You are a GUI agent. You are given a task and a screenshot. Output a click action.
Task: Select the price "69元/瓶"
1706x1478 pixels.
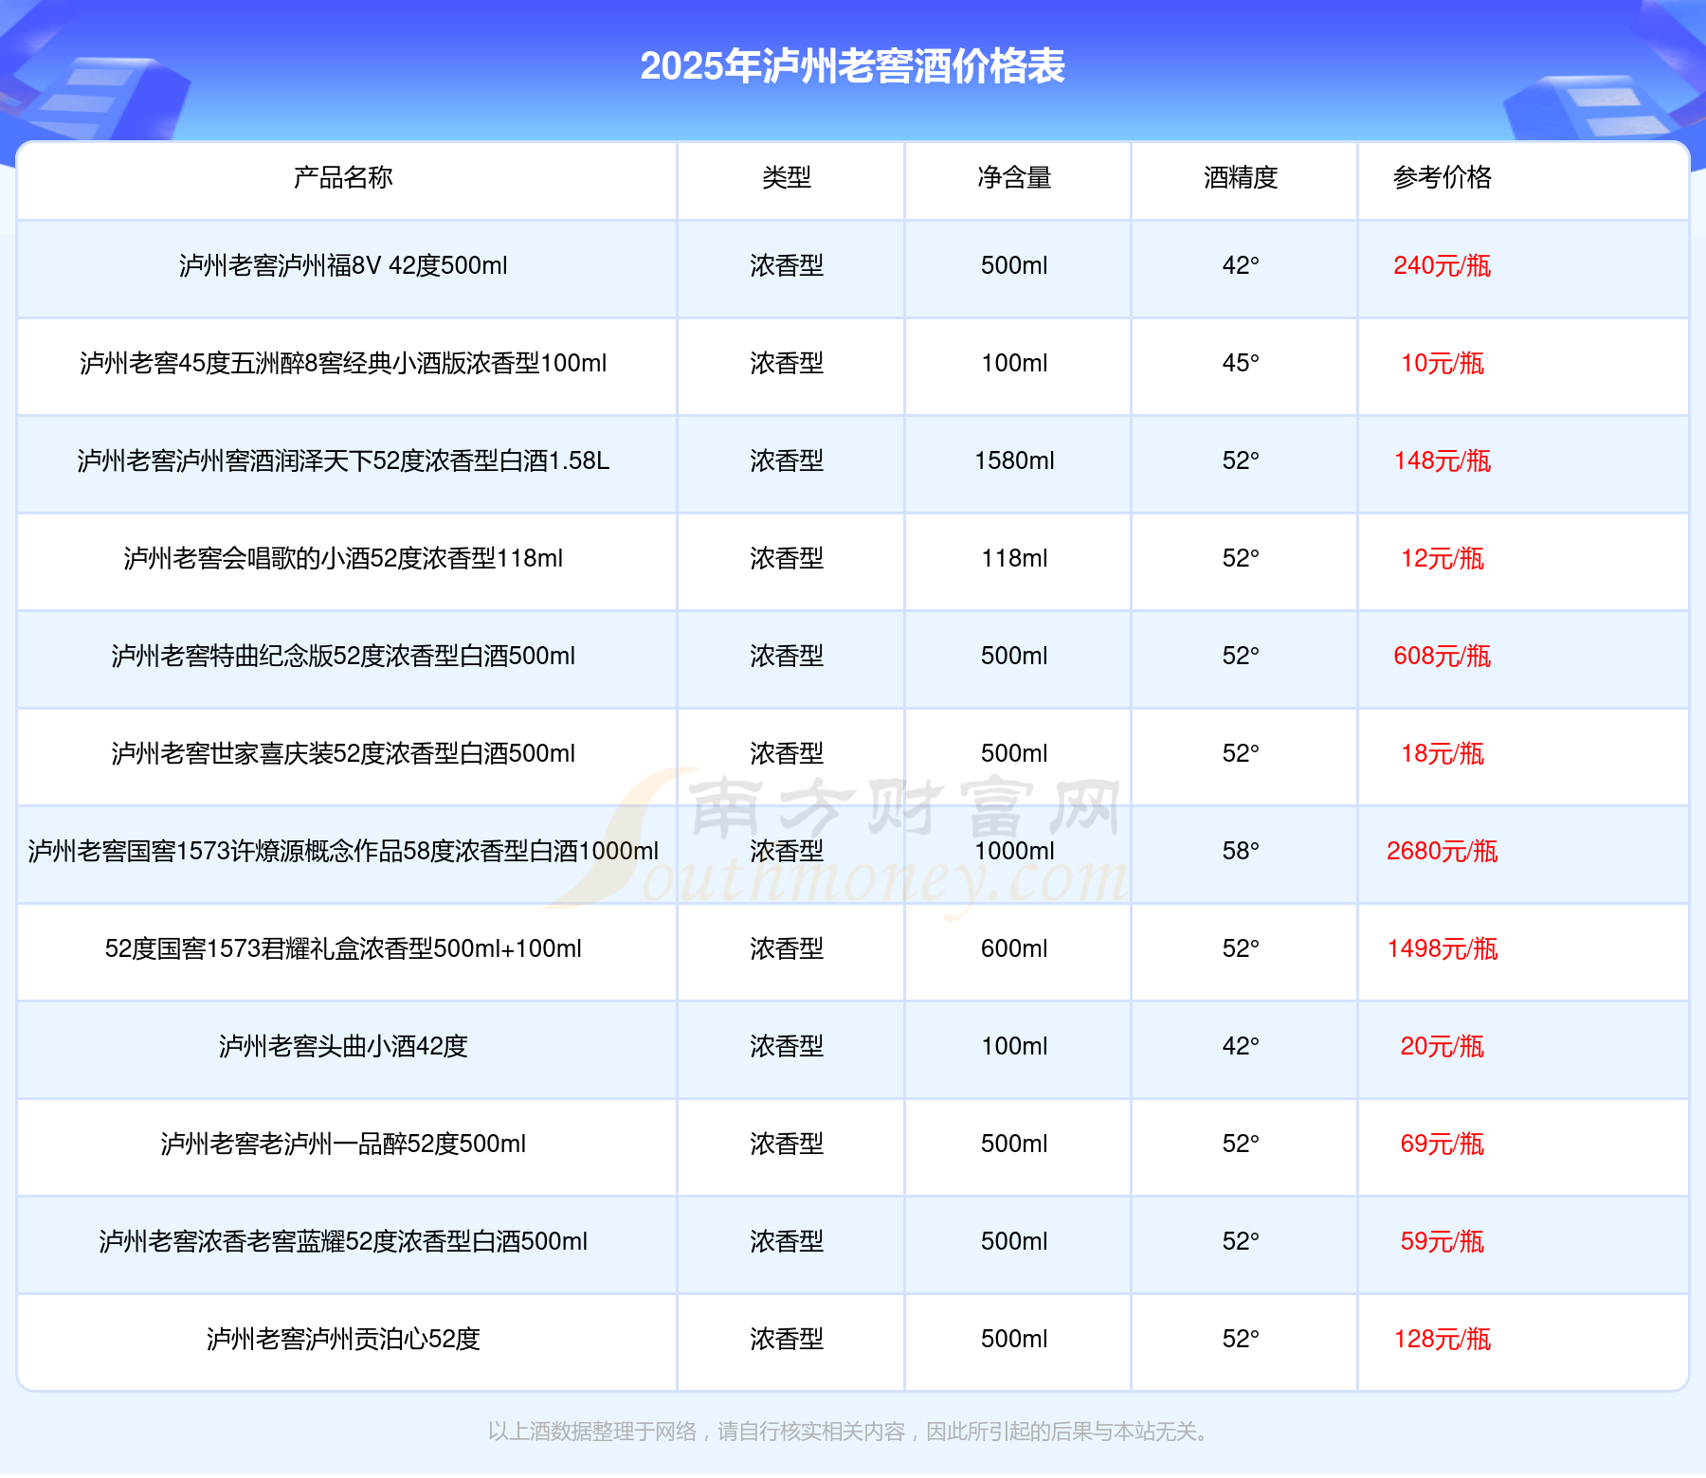click(x=1443, y=1144)
